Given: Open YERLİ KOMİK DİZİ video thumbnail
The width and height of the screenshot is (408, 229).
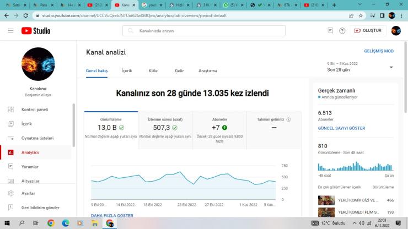Looking at the screenshot, I should coord(325,200).
